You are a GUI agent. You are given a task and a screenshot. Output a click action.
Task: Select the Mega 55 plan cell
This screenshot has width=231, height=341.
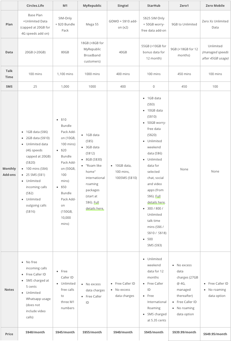coord(92,24)
